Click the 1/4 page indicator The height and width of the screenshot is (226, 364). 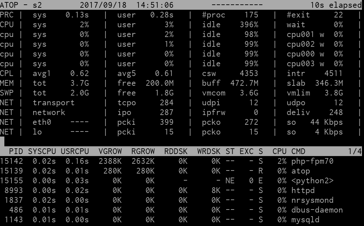pyautogui.click(x=355, y=151)
